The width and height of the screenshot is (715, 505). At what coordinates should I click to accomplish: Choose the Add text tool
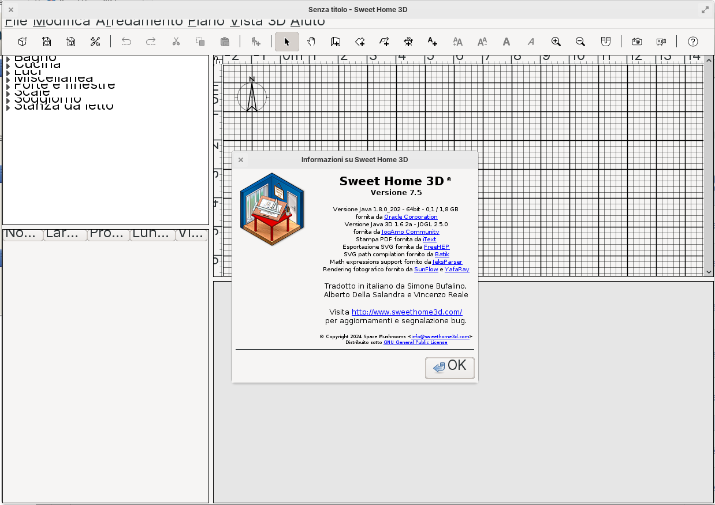coord(433,42)
